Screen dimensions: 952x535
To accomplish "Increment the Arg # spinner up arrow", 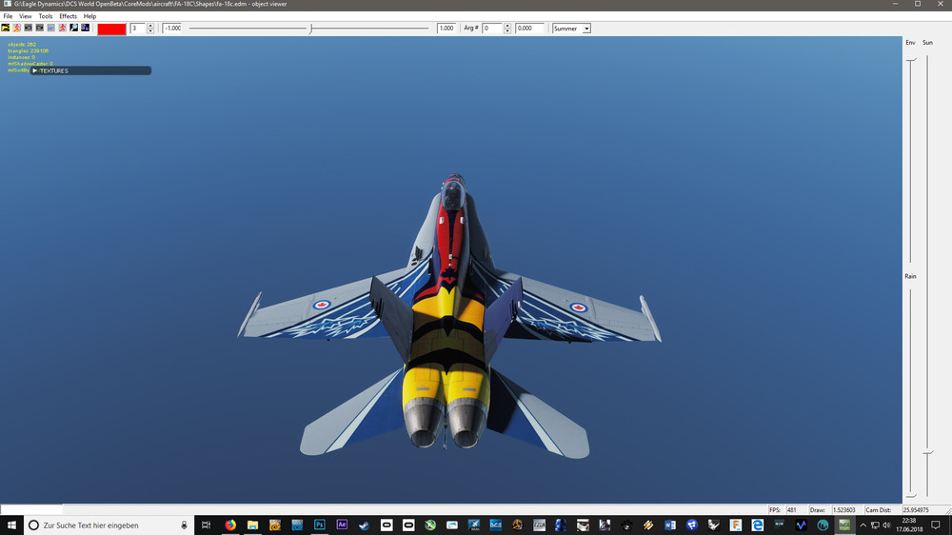I will (507, 26).
